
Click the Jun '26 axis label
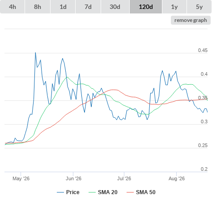(x=73, y=178)
